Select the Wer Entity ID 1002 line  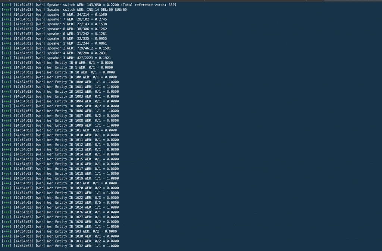pyautogui.click(x=60, y=92)
